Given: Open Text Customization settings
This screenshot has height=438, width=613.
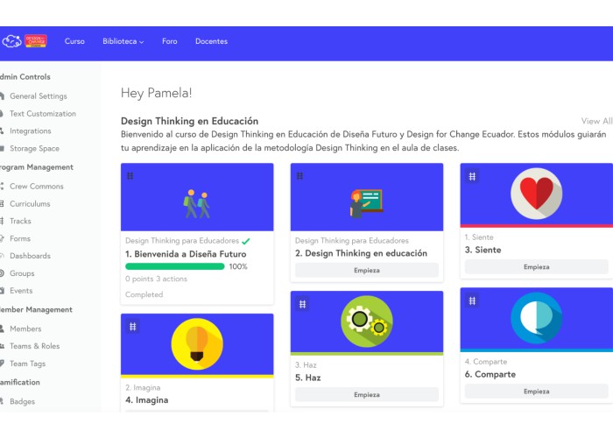Looking at the screenshot, I should click(x=43, y=113).
